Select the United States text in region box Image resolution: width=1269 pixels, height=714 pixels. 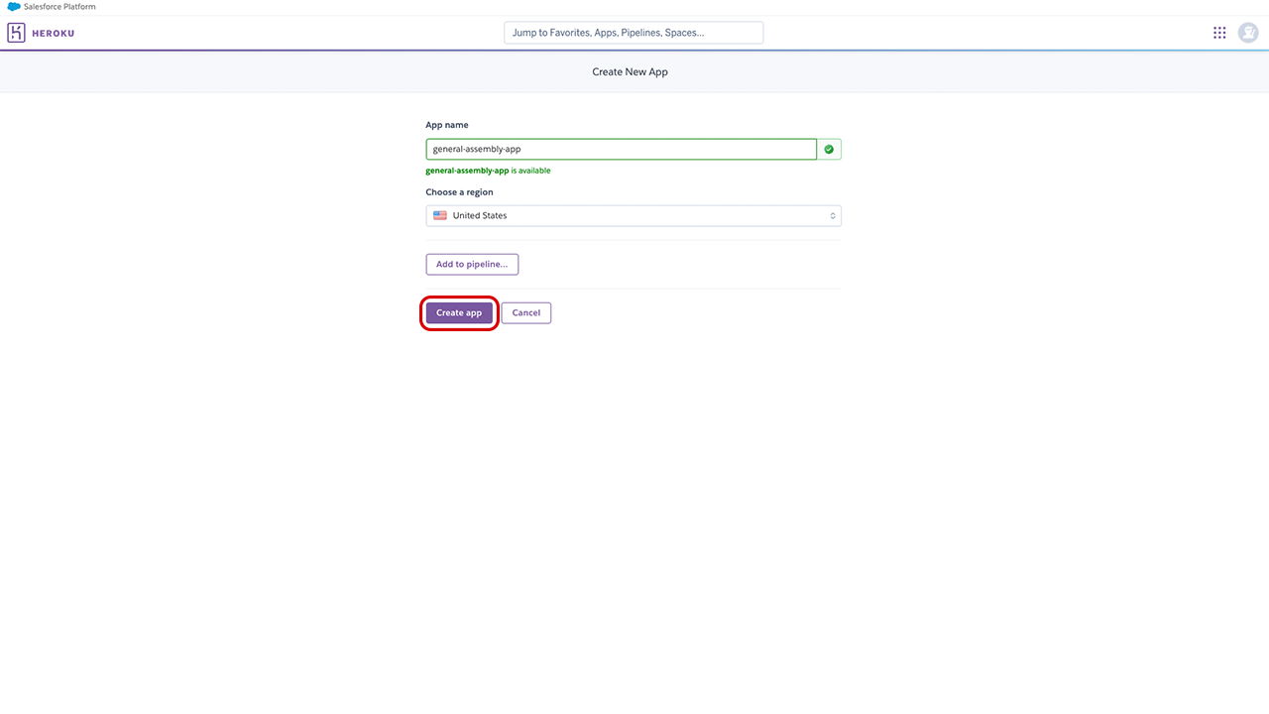tap(480, 216)
